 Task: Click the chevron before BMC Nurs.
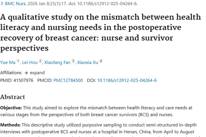(2, 4)
